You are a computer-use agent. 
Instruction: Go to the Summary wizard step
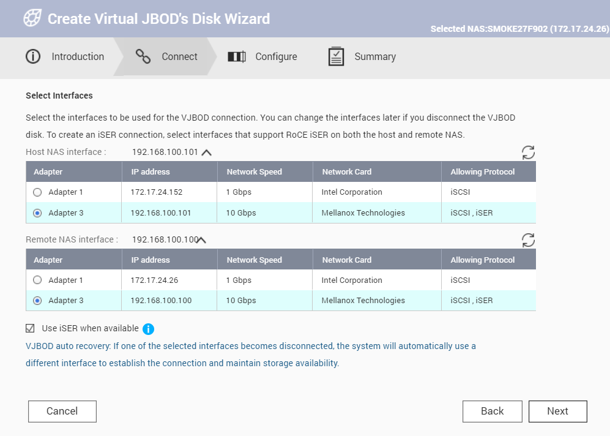pyautogui.click(x=374, y=56)
